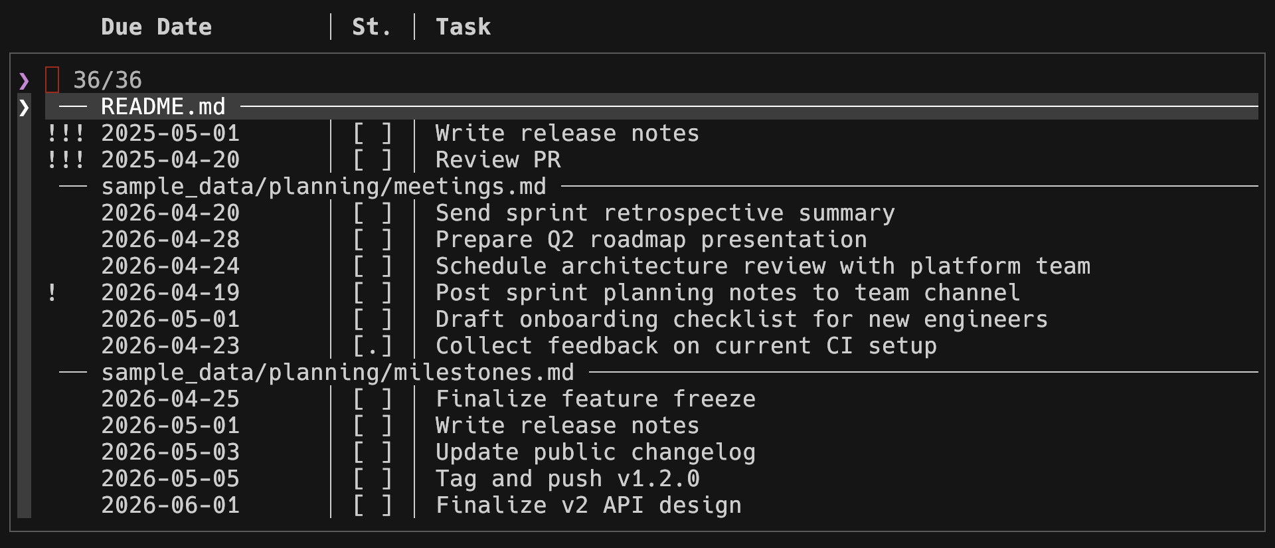
Task: Toggle the in-progress checkbox for Collect feedback task
Action: click(x=372, y=346)
